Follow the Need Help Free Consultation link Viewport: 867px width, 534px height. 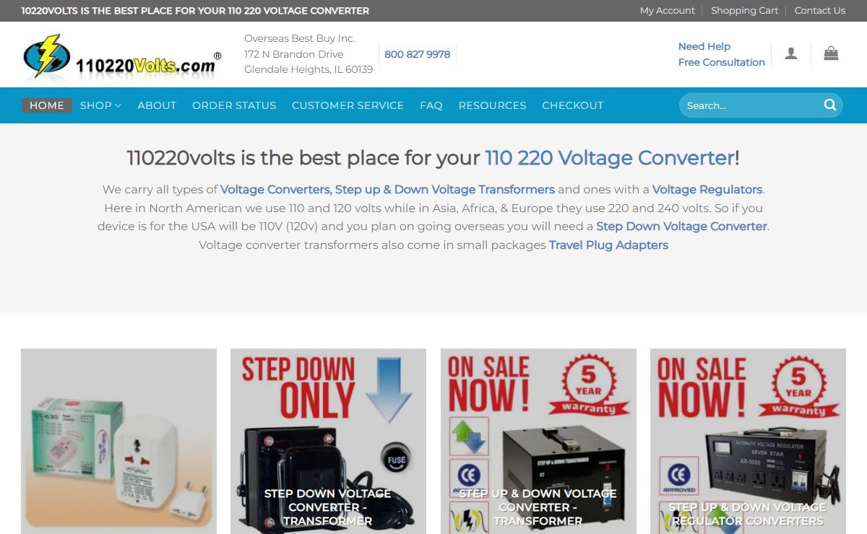point(721,54)
